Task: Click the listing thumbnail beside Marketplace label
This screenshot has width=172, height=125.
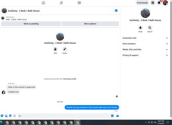Action: coord(3,18)
